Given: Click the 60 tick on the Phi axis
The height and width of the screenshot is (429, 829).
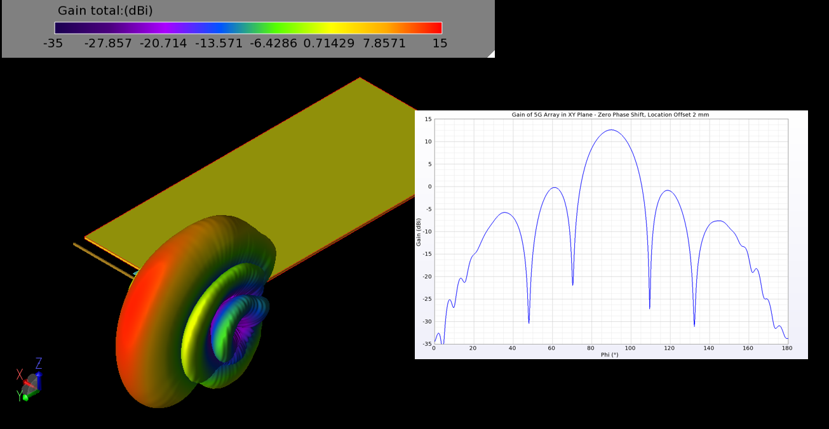Looking at the screenshot, I should [x=551, y=348].
